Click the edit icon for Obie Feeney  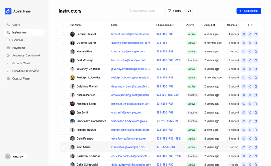pos(250,139)
